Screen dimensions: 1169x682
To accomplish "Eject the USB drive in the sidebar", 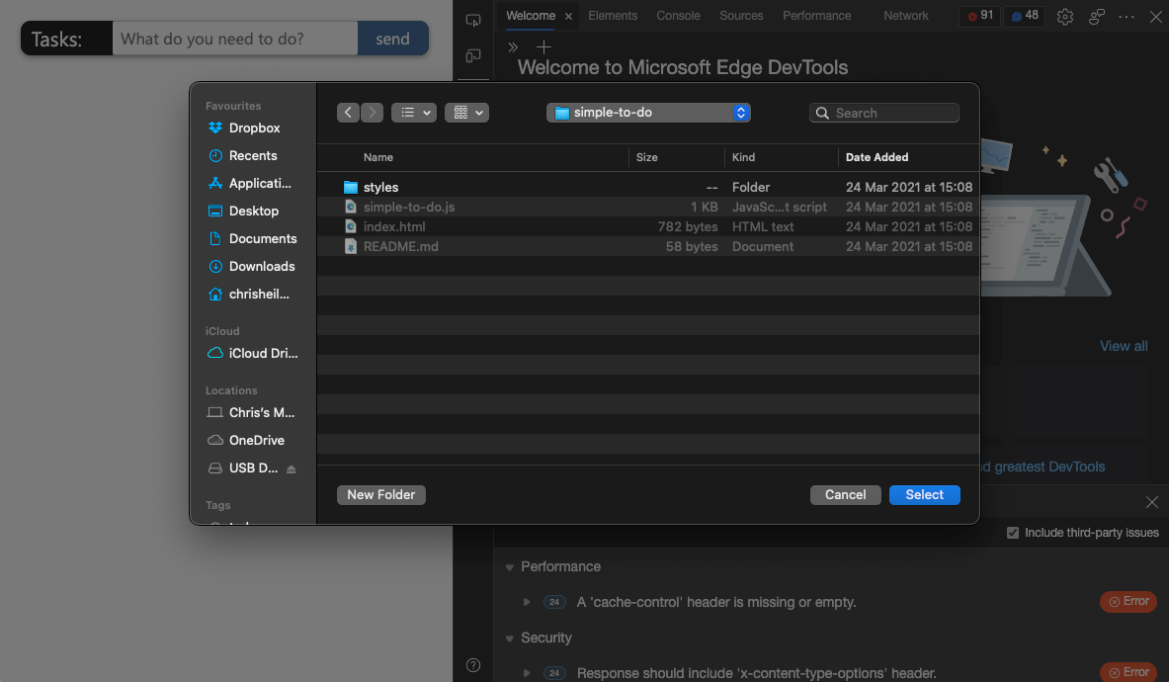I will click(x=290, y=468).
